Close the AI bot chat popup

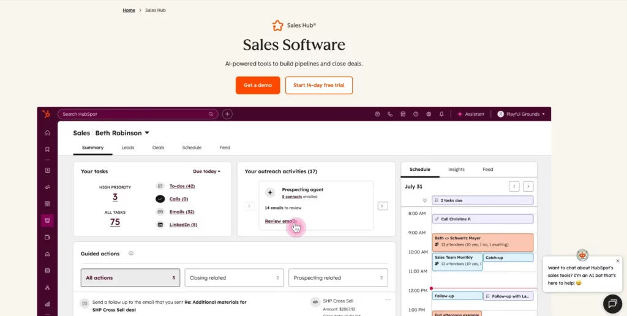tap(617, 261)
